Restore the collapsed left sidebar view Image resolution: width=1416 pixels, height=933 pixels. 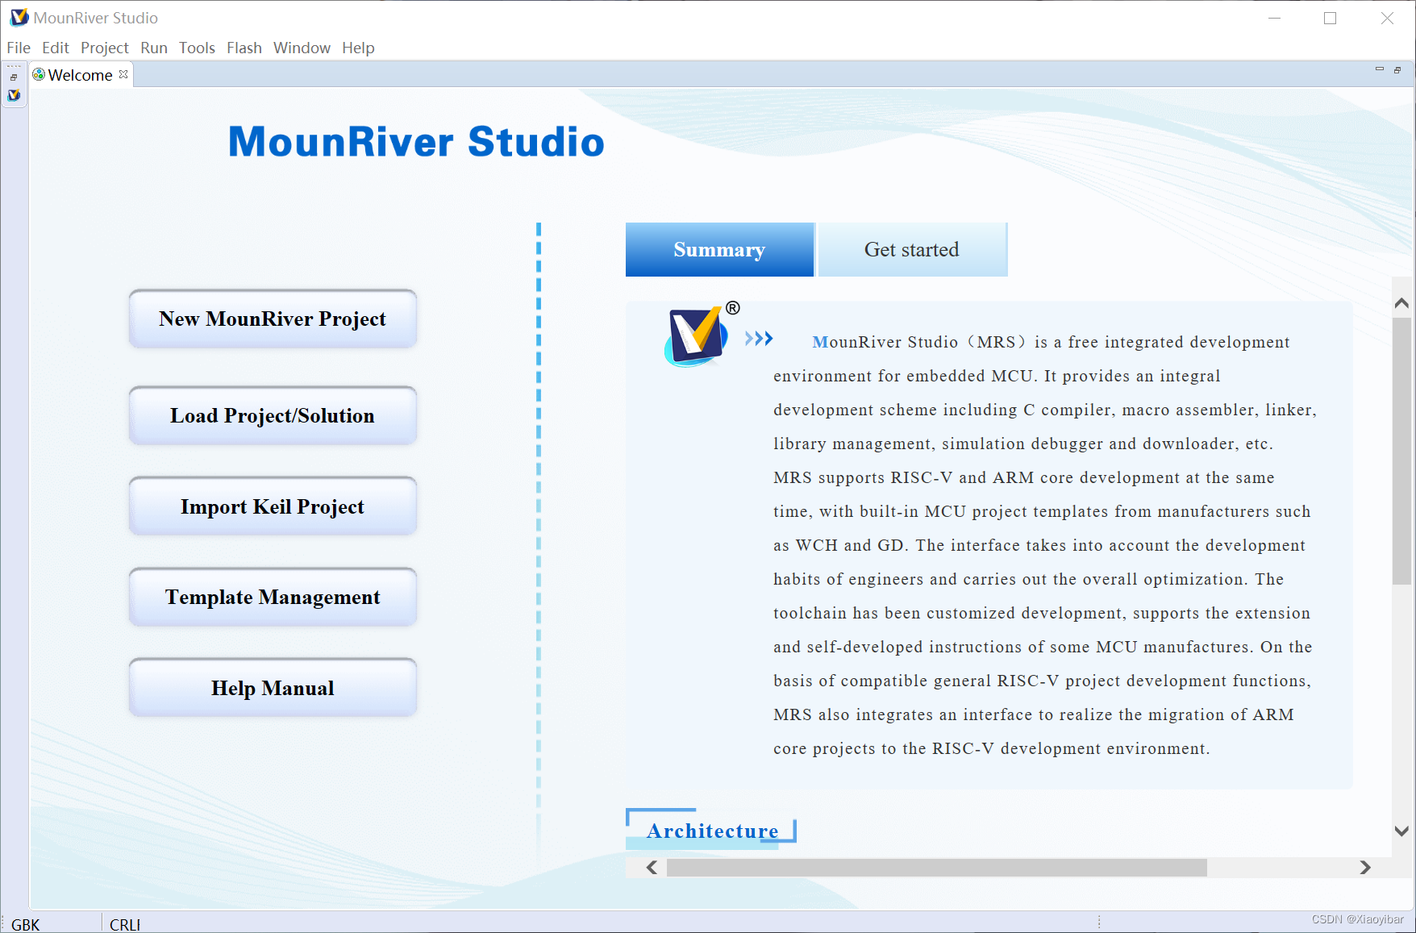[x=14, y=77]
